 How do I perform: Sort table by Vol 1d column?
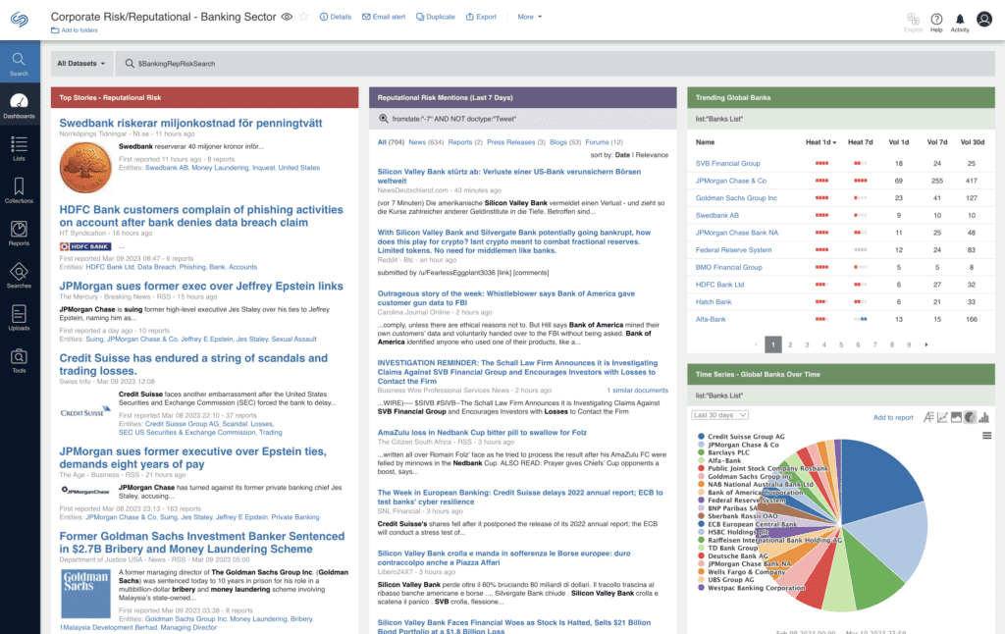point(899,142)
